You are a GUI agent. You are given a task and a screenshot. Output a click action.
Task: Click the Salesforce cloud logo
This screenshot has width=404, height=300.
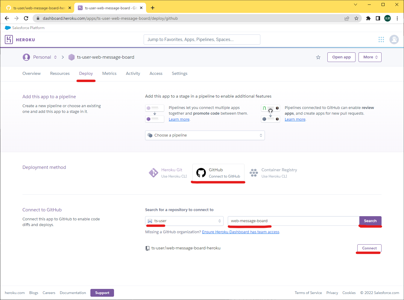pos(8,28)
